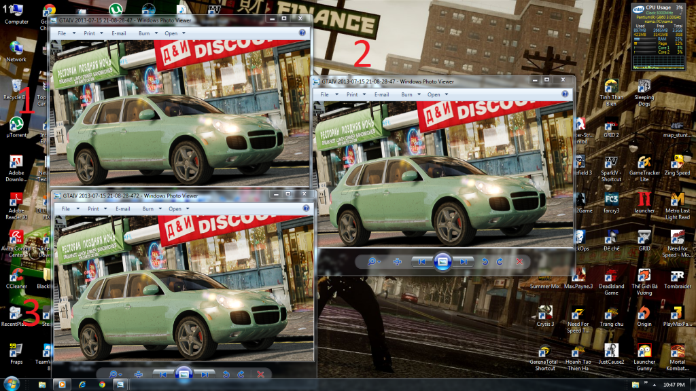Screen dimensions: 696x391
Task: Select the Network desktop icon
Action: coord(16,52)
